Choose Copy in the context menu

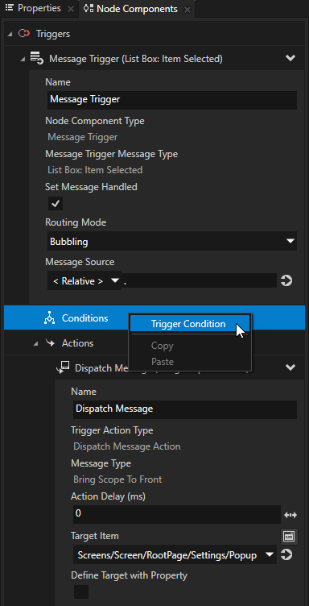tap(163, 346)
